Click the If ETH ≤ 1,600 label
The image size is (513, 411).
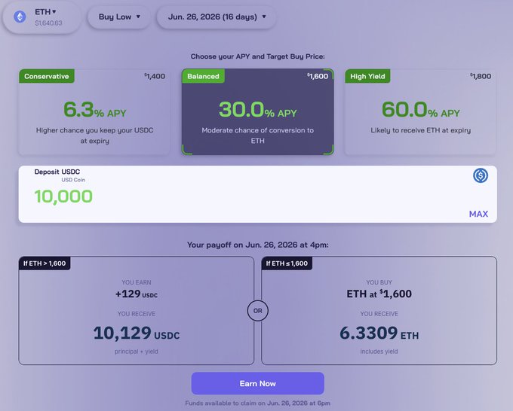point(287,263)
